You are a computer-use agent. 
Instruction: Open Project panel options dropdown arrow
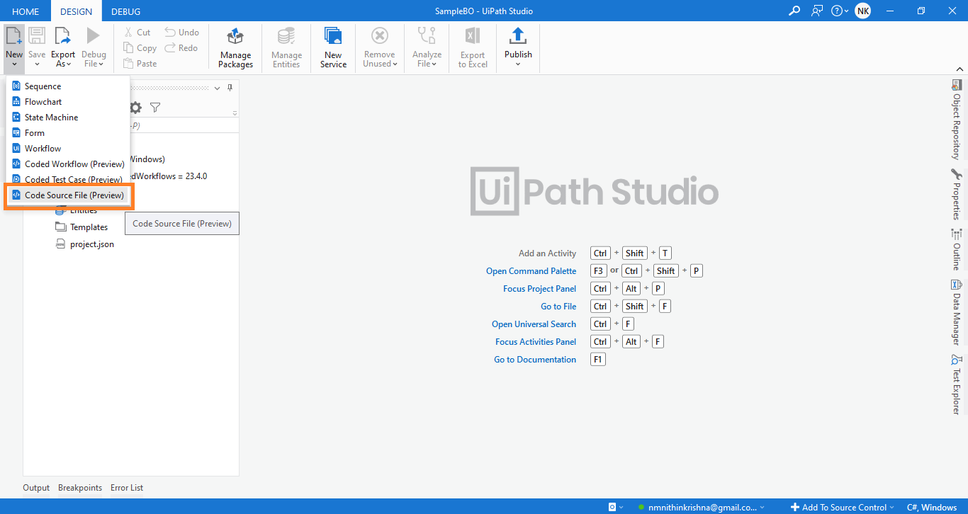click(x=217, y=88)
